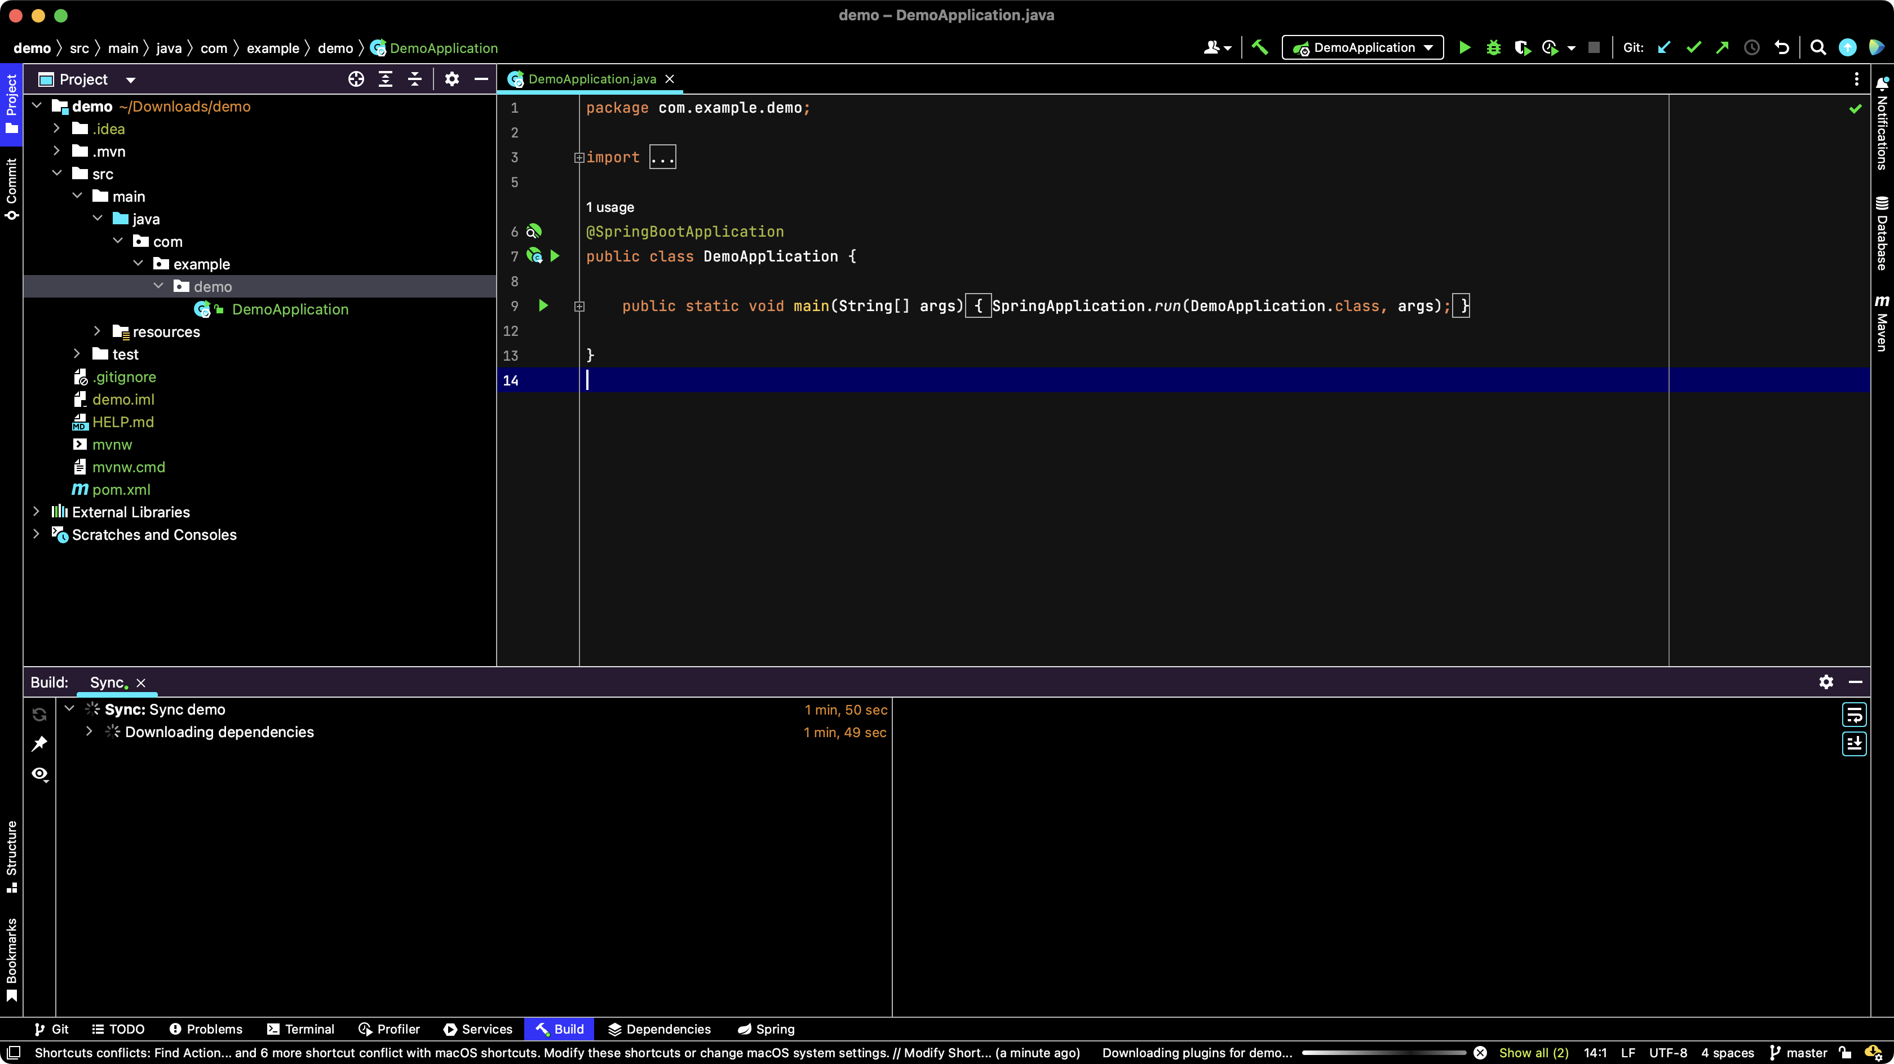The height and width of the screenshot is (1064, 1894).
Task: Click the Search Everywhere magnifier icon
Action: click(x=1817, y=48)
